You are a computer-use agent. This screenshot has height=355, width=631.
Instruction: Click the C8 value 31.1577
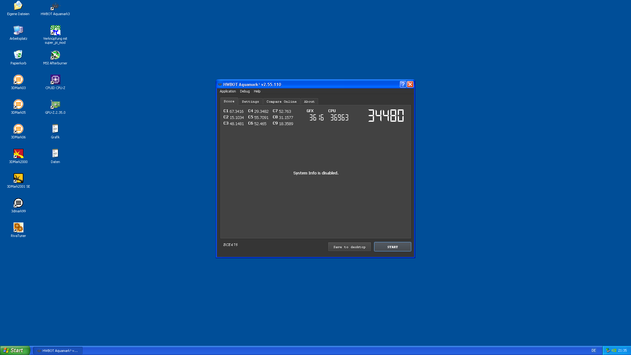pos(286,118)
